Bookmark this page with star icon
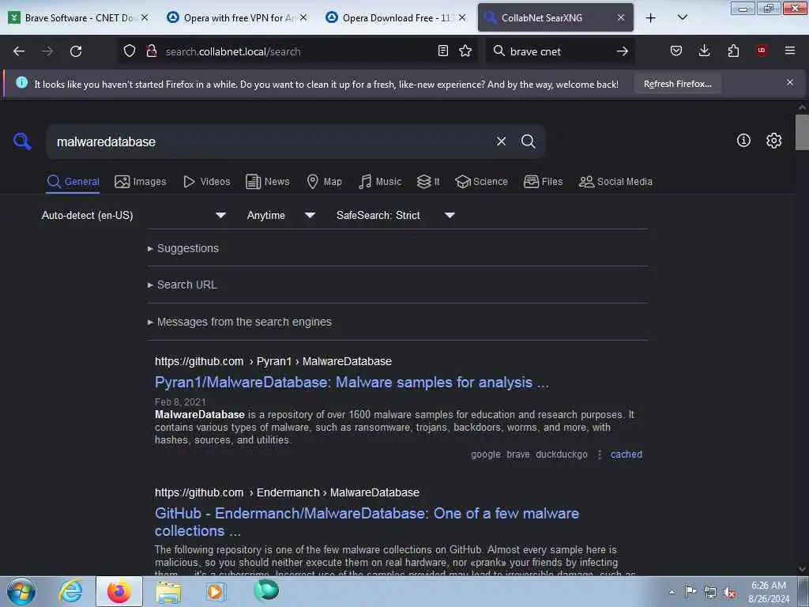Viewport: 809px width, 607px height. [x=465, y=51]
